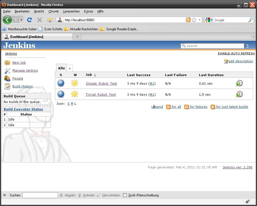Click the Trivial_Robot_Test sunny weather icon
257x206 pixels.
point(74,94)
